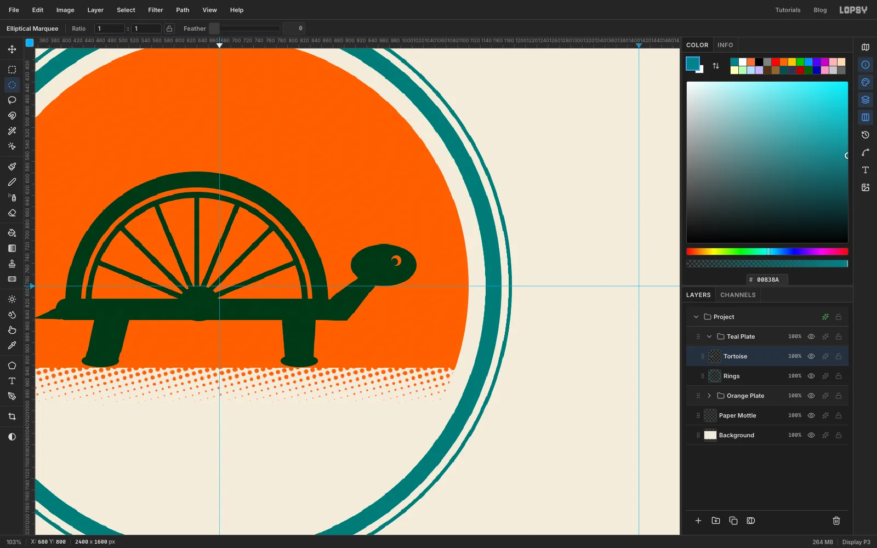Create a new layer group folder
This screenshot has height=548, width=877.
click(716, 521)
